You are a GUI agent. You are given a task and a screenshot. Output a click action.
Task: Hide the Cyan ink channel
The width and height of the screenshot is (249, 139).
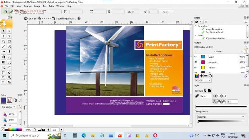point(196,57)
